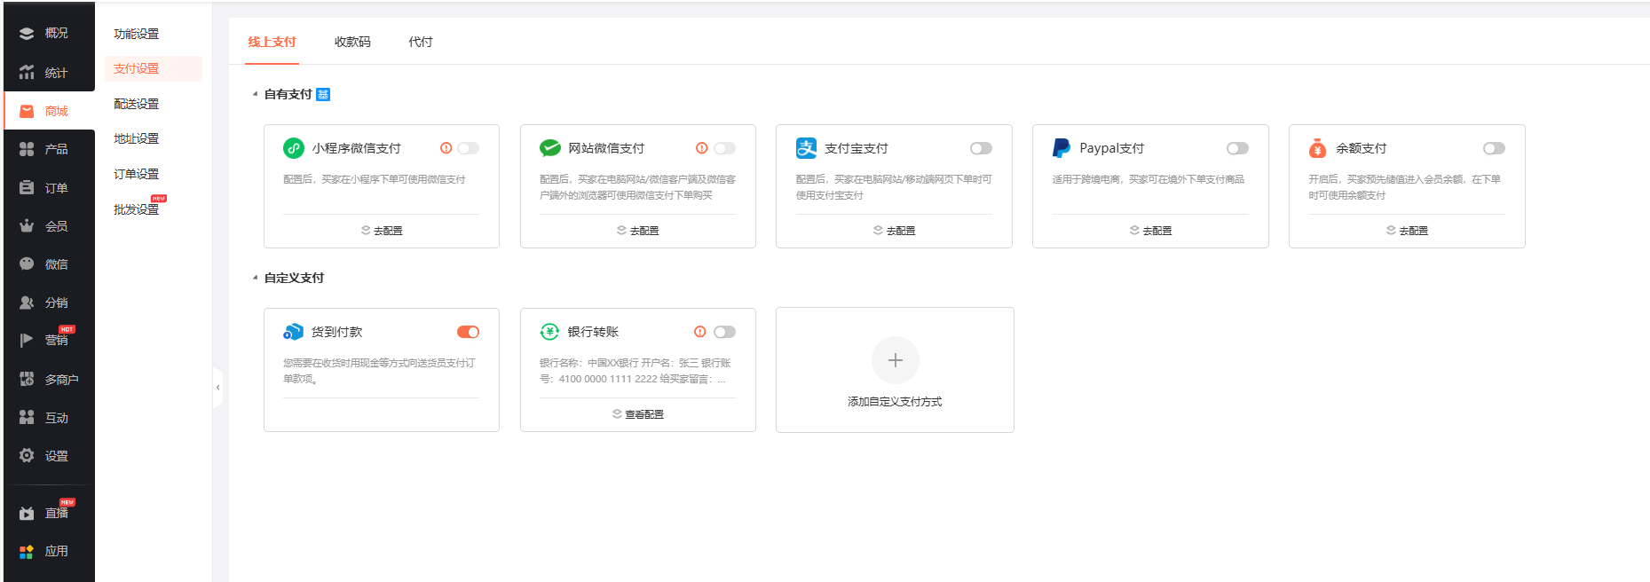The height and width of the screenshot is (582, 1650).
Task: Switch to the 线上支付 tab
Action: point(272,42)
